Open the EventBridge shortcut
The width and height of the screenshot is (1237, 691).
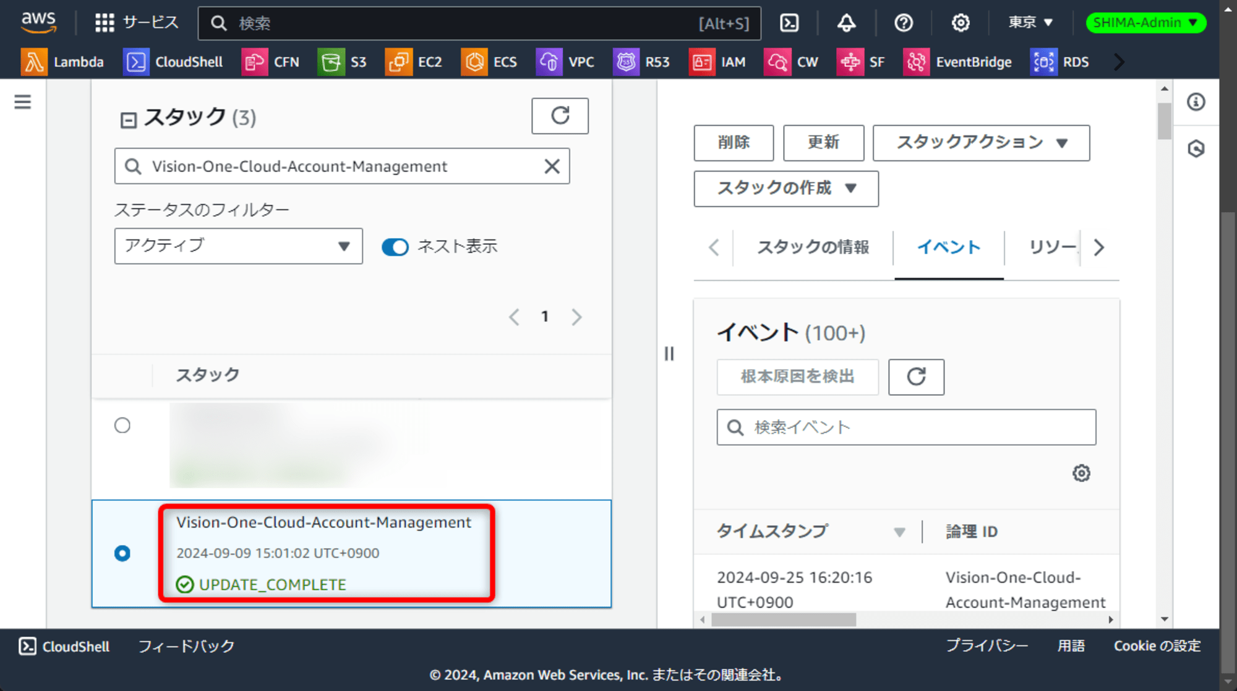click(957, 62)
